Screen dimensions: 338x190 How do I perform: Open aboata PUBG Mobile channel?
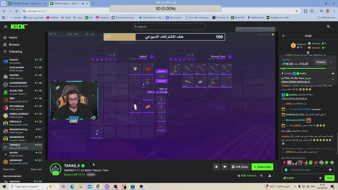click(x=22, y=154)
